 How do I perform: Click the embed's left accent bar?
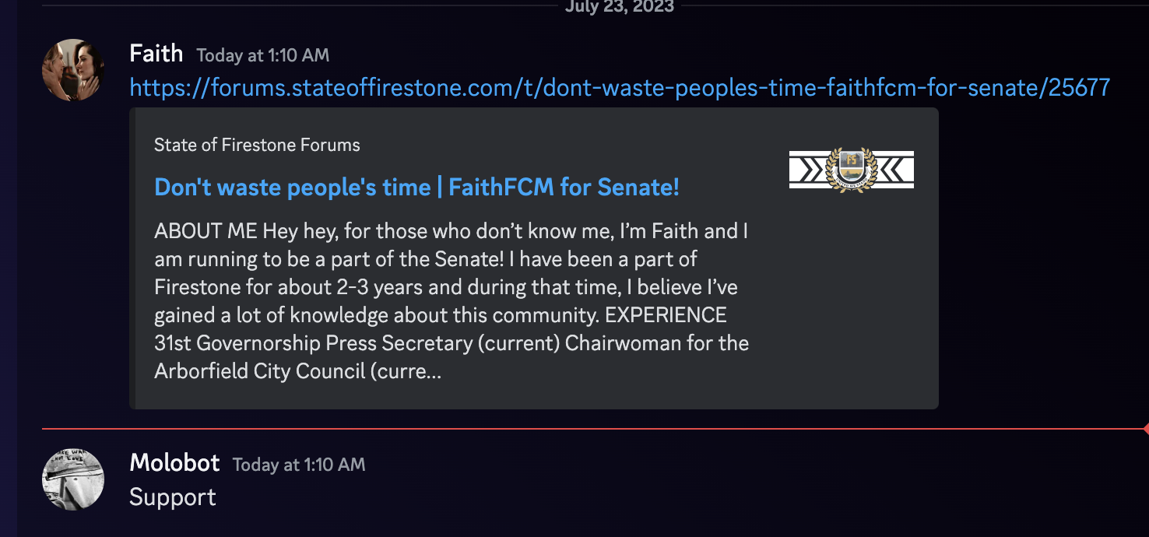[132, 258]
